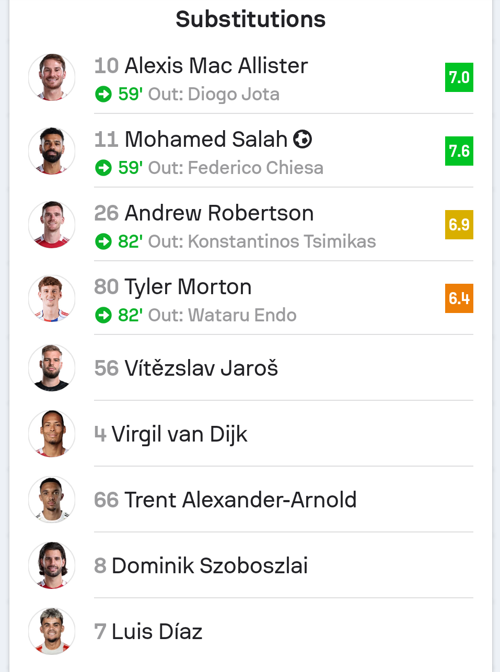Click "Out: Konstantinos Tsimikas" substitution text

[x=262, y=242]
